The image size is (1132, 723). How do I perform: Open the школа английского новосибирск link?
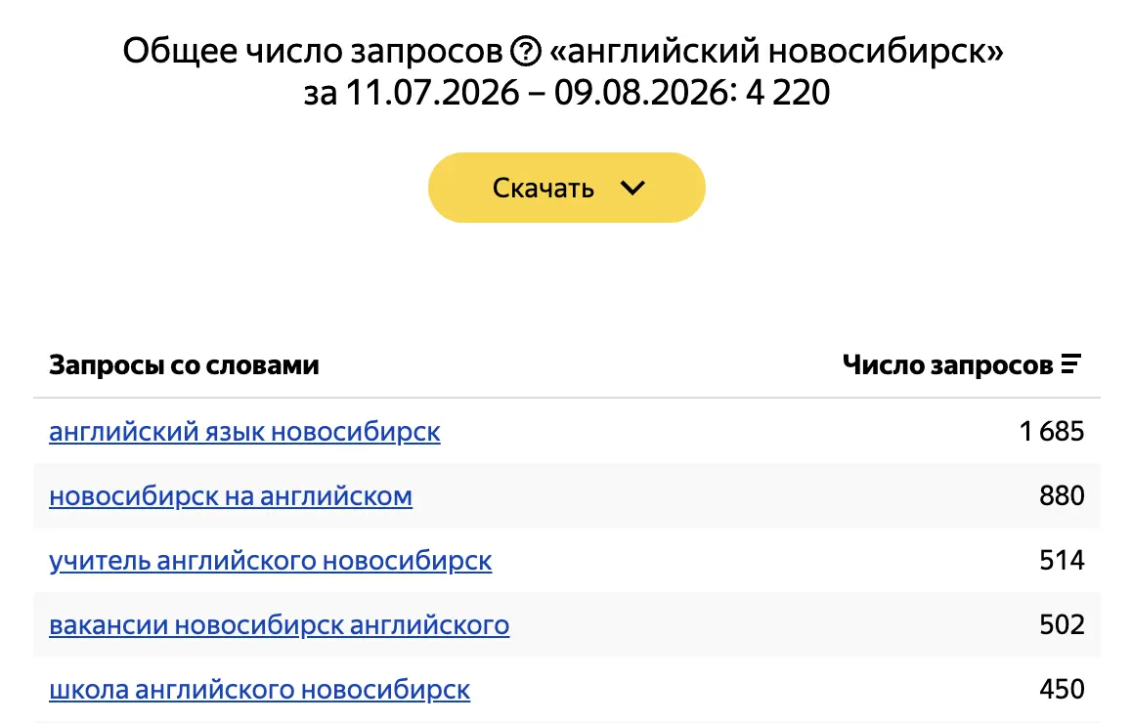click(x=260, y=689)
